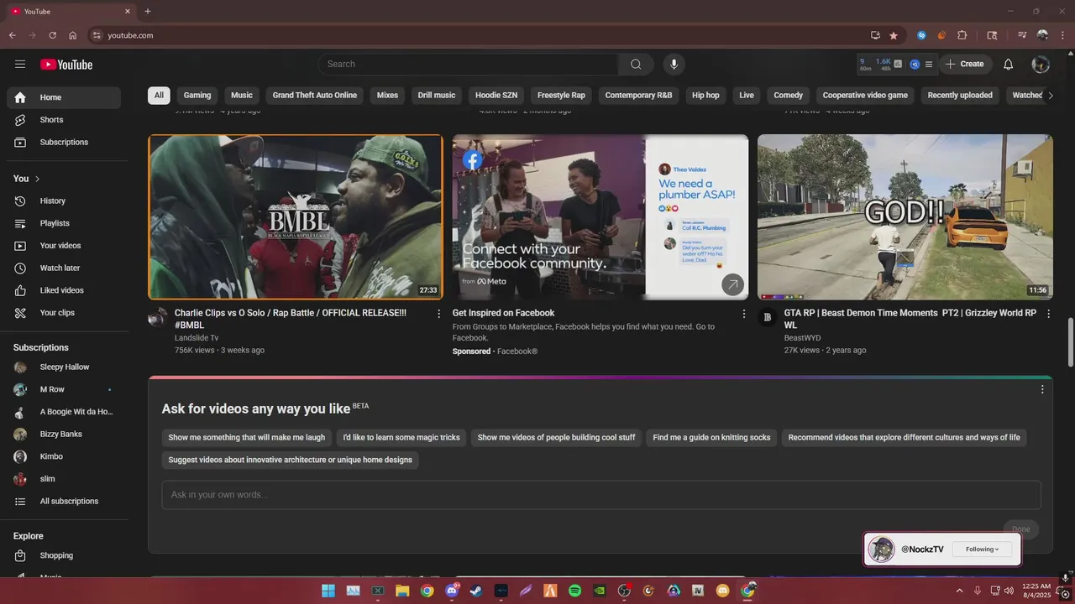Open the YouTube account avatar menu
The image size is (1075, 604).
pyautogui.click(x=1041, y=65)
